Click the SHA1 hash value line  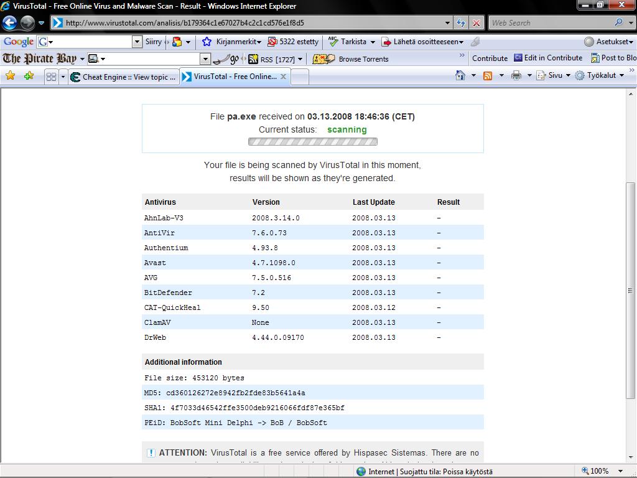coord(244,408)
